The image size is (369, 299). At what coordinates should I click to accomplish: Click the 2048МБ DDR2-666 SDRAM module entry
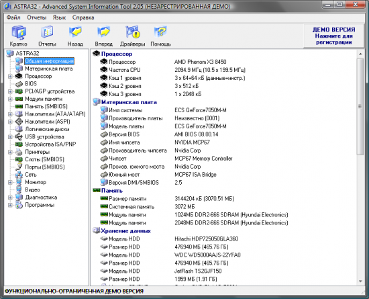coord(231,223)
